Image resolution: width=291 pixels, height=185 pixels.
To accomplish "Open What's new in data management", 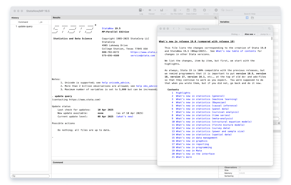I will pos(196,138).
